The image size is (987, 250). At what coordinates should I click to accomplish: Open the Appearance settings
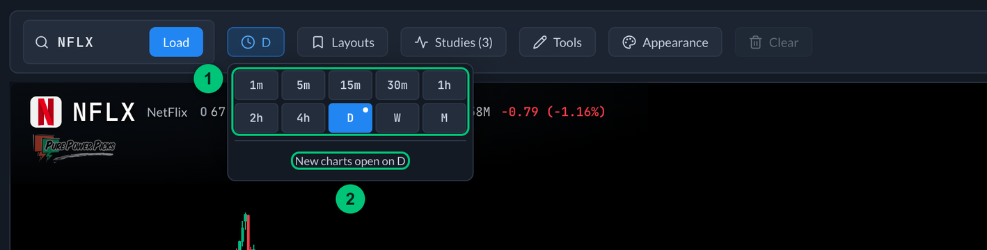click(665, 42)
